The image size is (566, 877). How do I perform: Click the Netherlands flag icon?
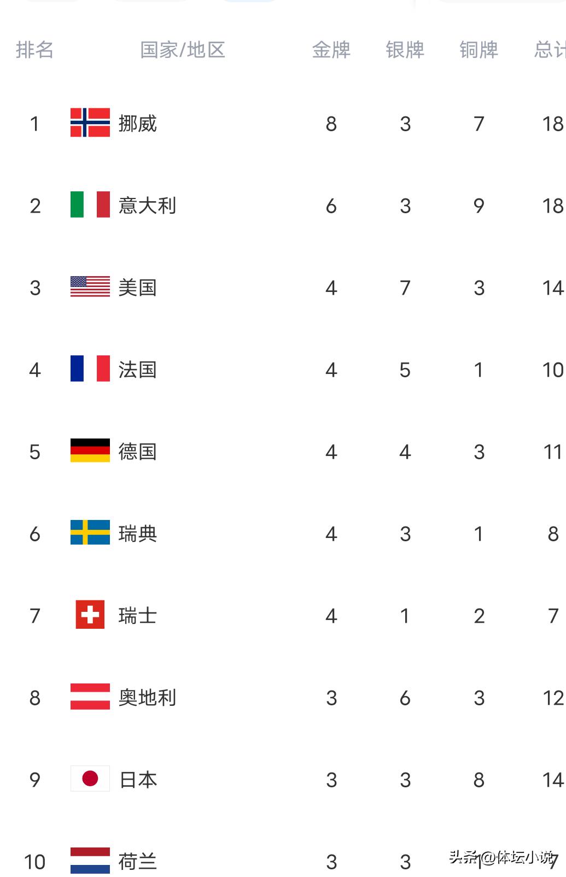coord(90,861)
